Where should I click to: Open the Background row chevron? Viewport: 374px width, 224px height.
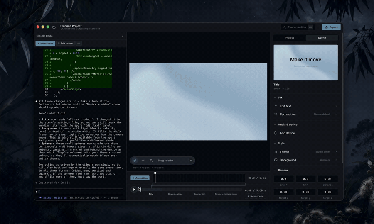point(336,160)
